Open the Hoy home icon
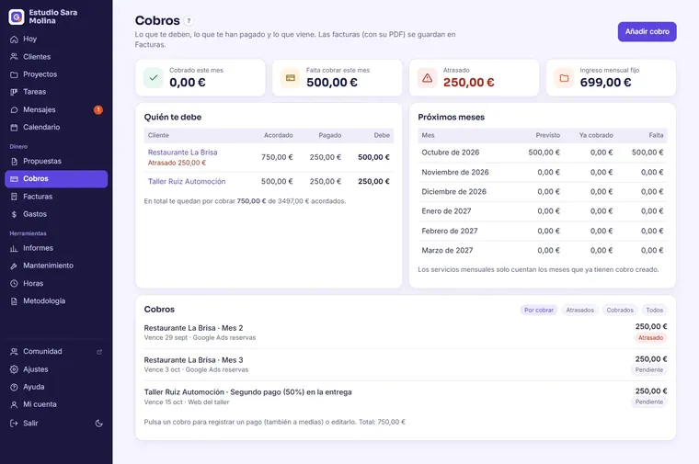The width and height of the screenshot is (699, 464). [14, 40]
